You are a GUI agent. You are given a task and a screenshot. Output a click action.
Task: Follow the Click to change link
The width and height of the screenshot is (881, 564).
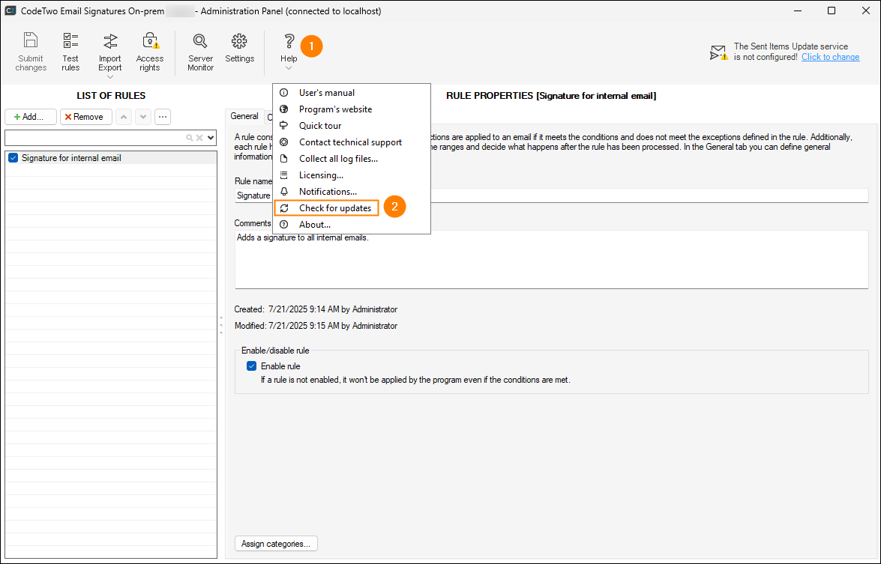coord(830,57)
